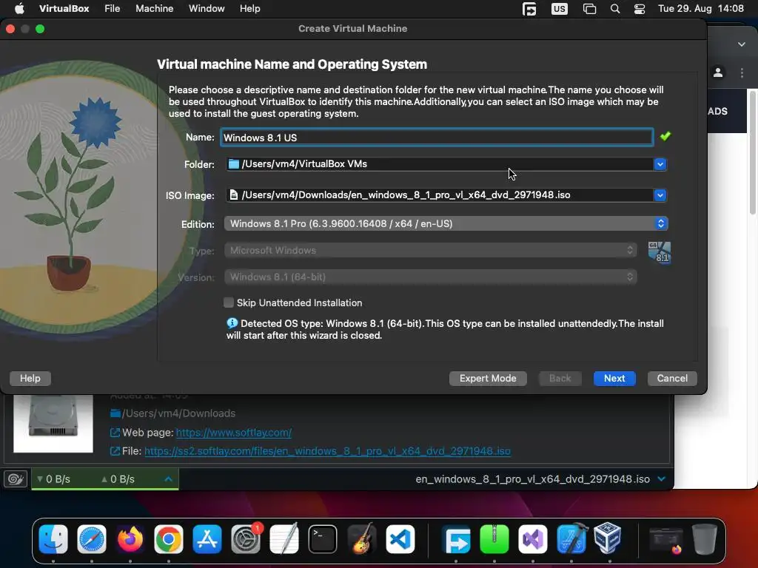Screen dimensions: 758x568
Task: Open the three-dot menu in background browser window
Action: coord(742,73)
